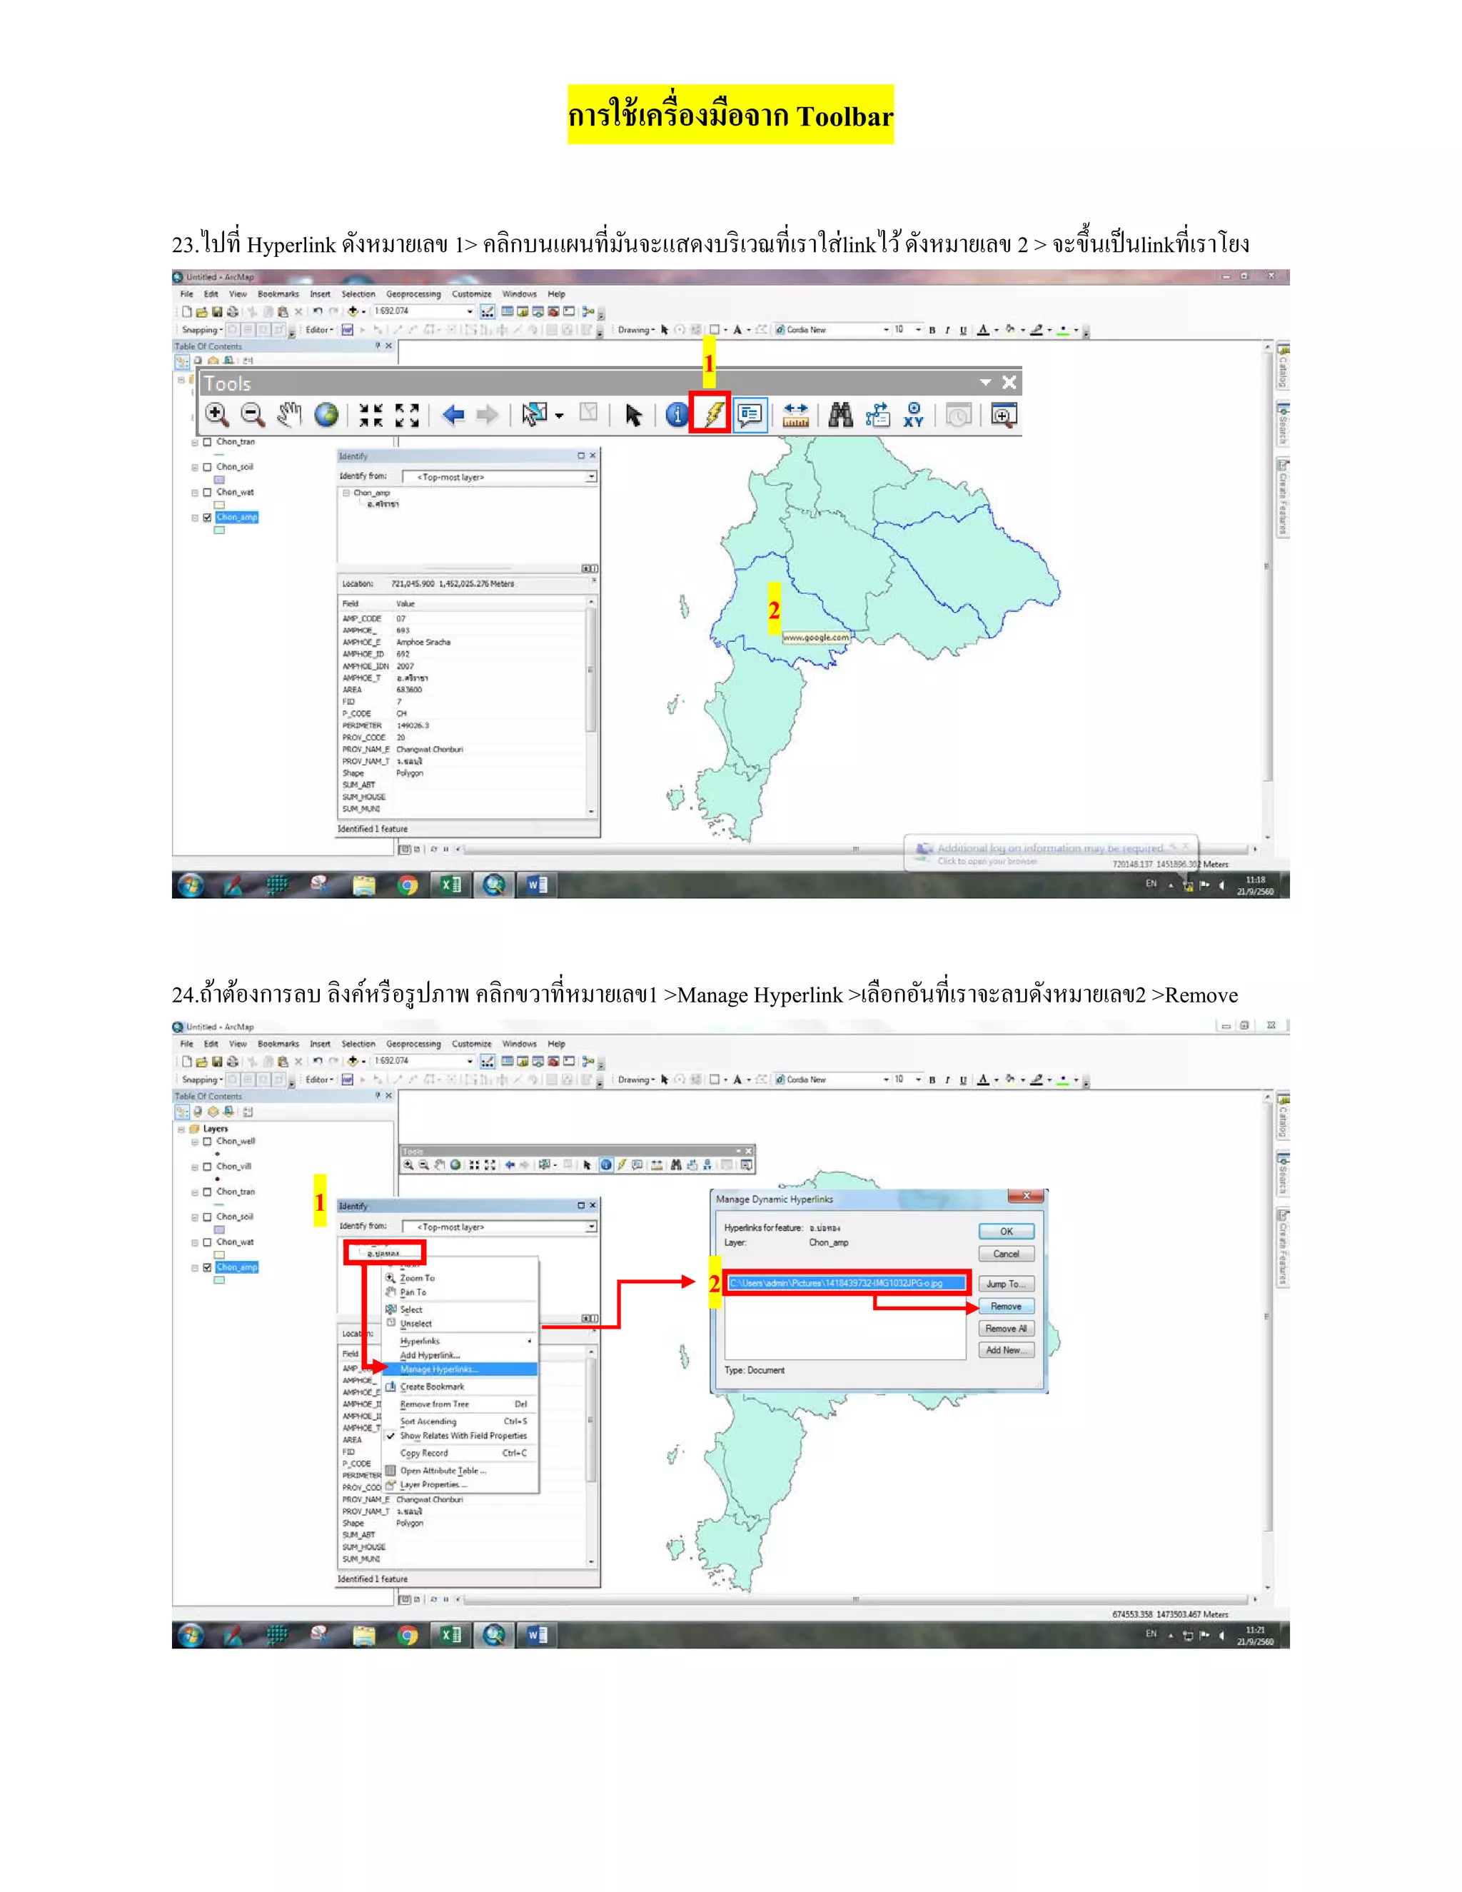
Task: Uncheck the Chon_amp layer checkbox in step 24 screenshot
Action: tap(207, 1267)
